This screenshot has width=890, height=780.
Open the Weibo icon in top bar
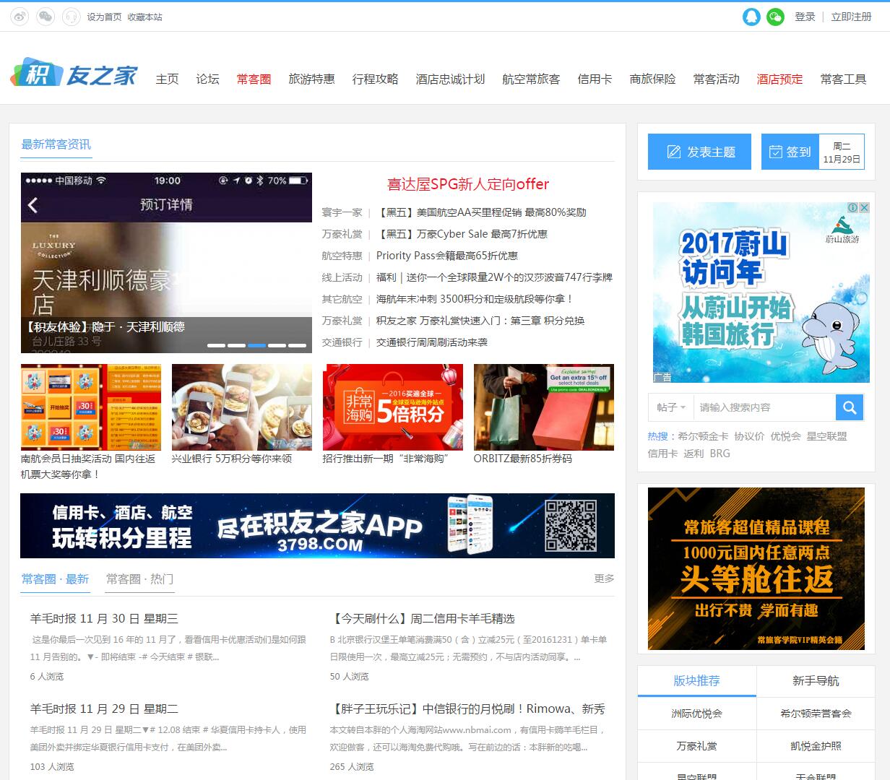[x=20, y=17]
